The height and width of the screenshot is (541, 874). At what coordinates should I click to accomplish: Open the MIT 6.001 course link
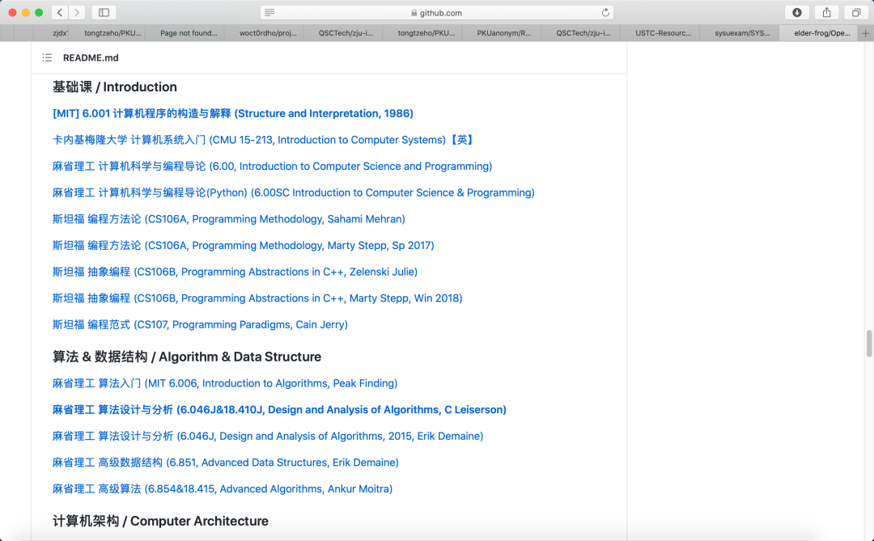231,113
